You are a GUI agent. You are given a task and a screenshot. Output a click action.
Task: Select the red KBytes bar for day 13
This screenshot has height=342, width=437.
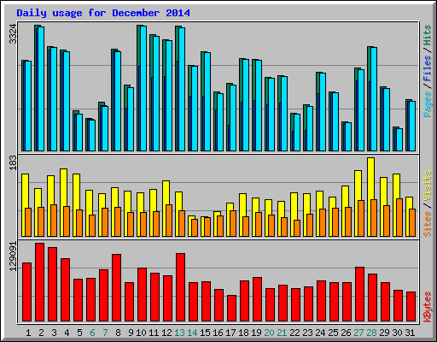coord(180,287)
